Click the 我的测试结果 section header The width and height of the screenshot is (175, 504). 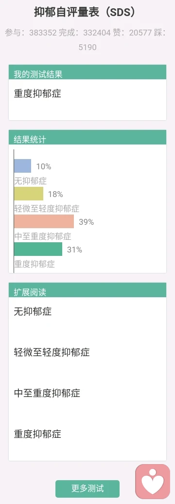pyautogui.click(x=87, y=72)
